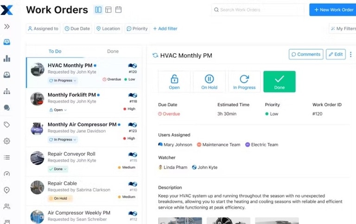Set work order status to On Hold
Image resolution: width=356 pixels, height=224 pixels.
coord(210,81)
